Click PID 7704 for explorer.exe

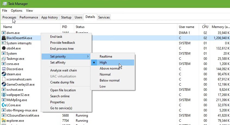click(x=65, y=121)
